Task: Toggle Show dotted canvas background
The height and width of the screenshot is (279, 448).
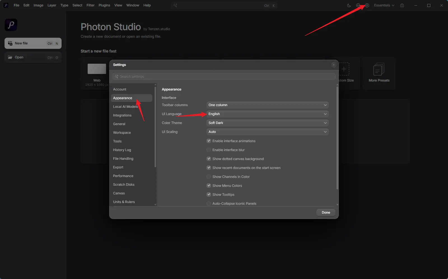Action: [209, 159]
